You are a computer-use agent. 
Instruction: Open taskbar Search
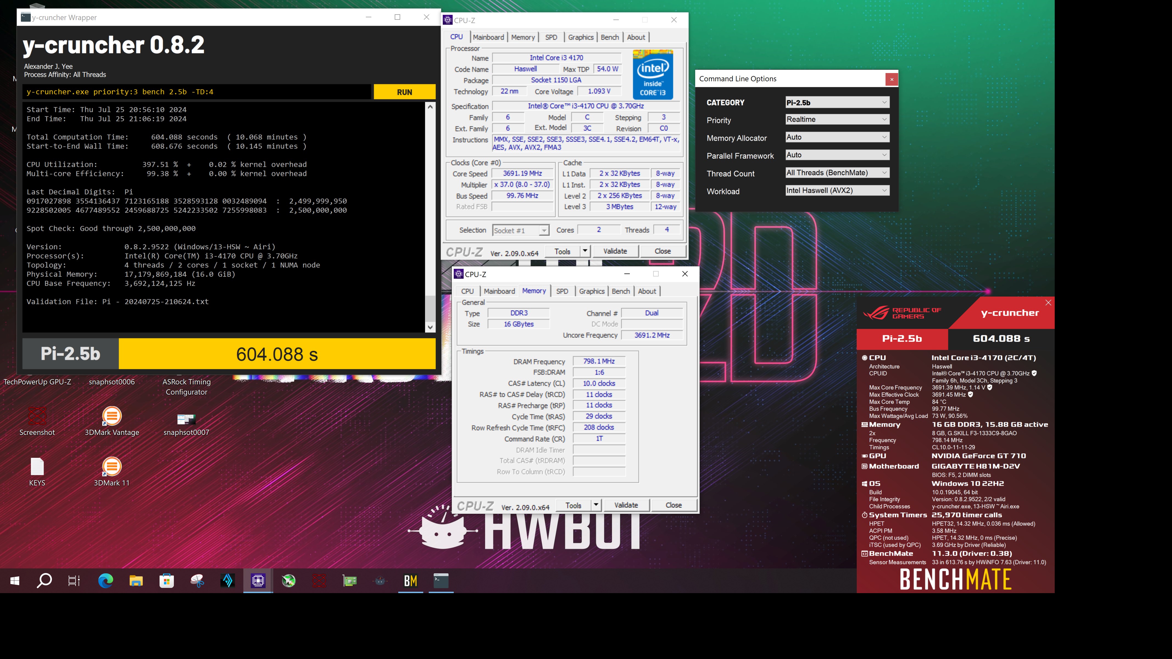44,581
